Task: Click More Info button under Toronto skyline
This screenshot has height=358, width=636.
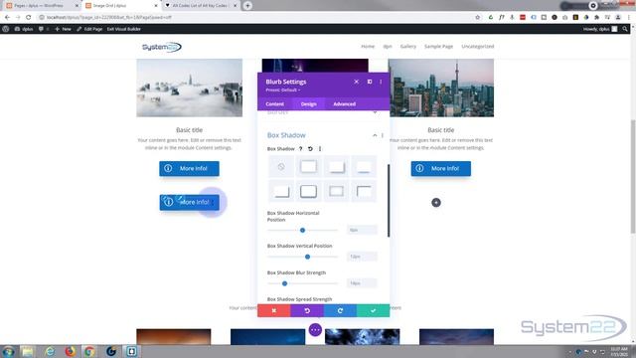Action: [441, 168]
